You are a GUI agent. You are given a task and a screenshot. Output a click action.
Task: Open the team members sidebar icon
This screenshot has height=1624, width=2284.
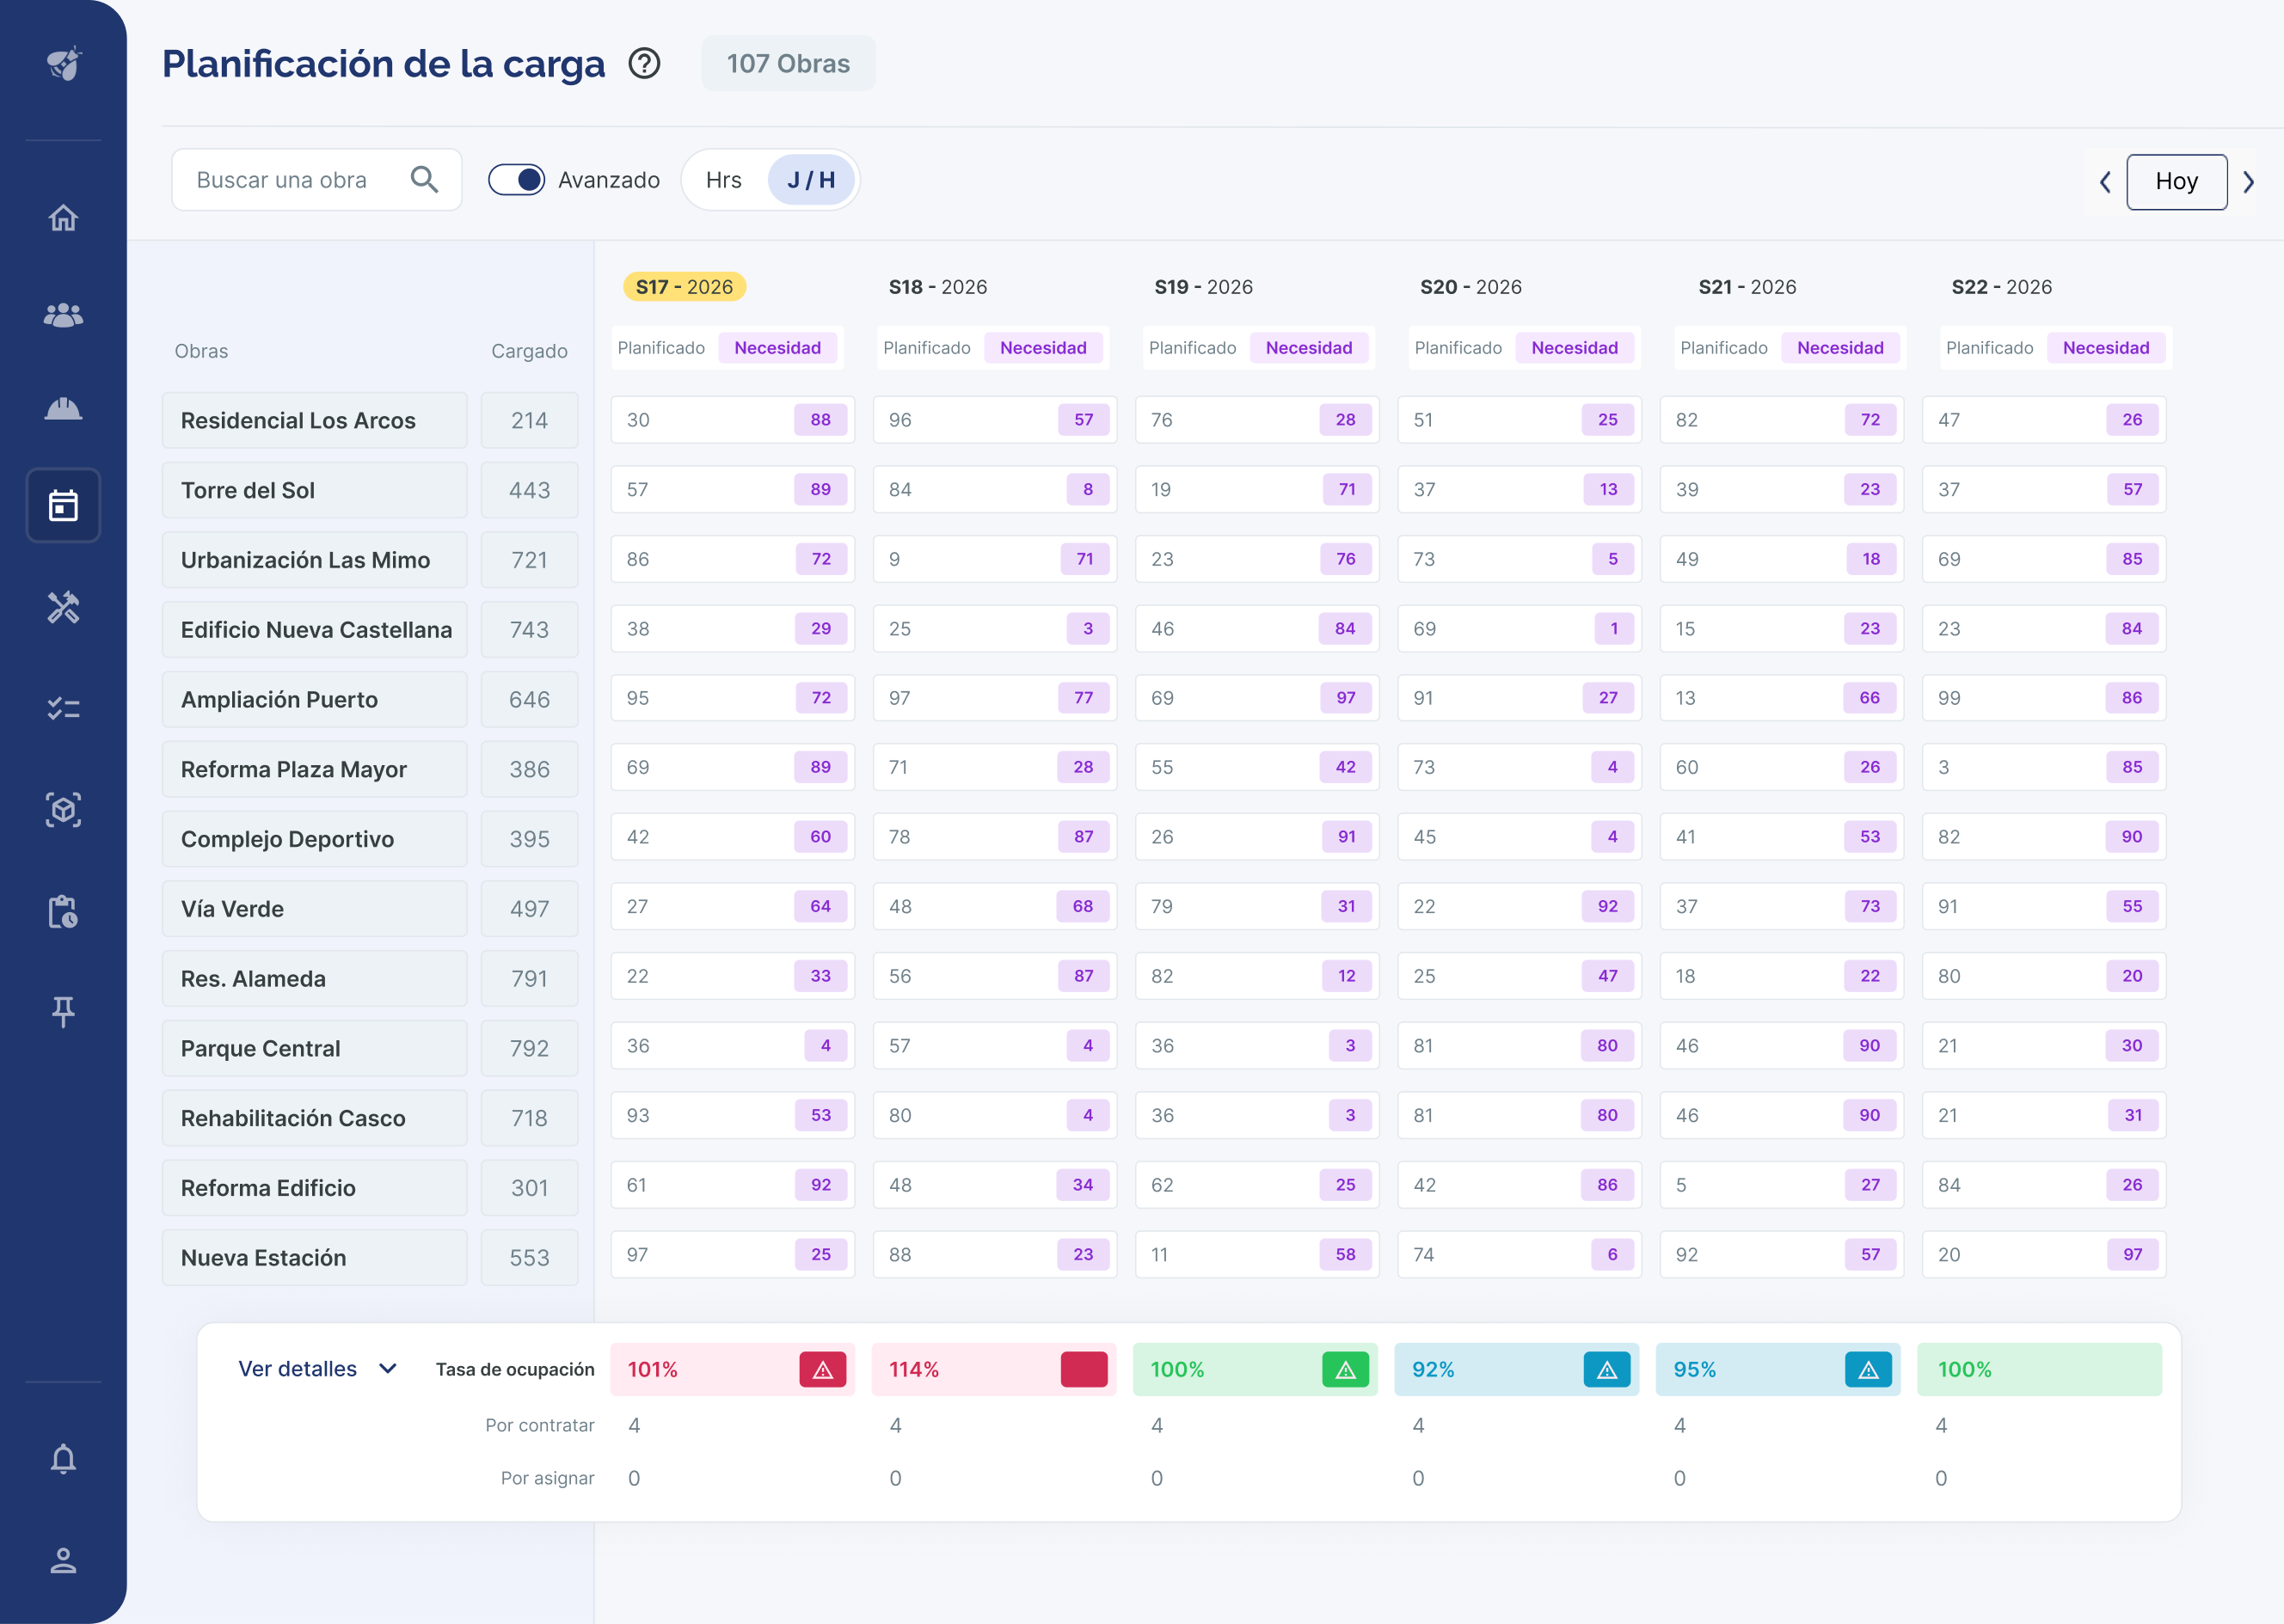point(63,315)
